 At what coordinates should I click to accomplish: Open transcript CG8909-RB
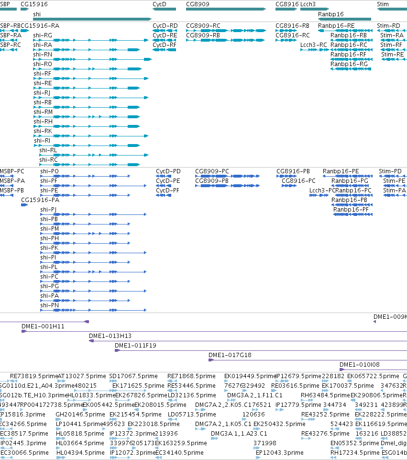(225, 40)
